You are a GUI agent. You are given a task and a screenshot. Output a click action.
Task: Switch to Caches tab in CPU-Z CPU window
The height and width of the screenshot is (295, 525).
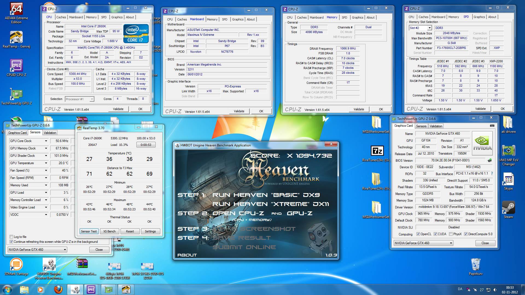click(x=61, y=17)
